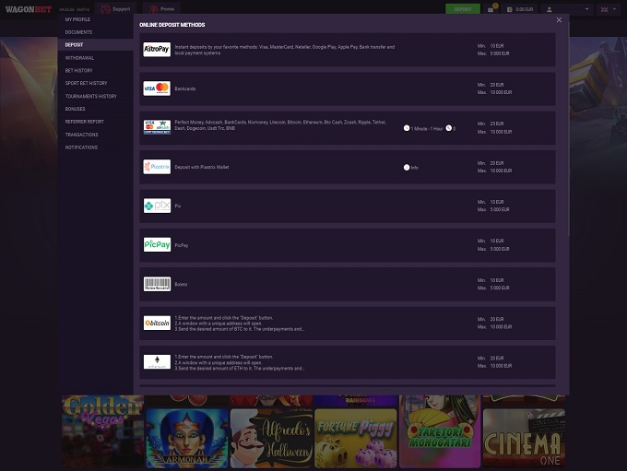Select the Ethereum deposit logo
The width and height of the screenshot is (627, 471).
[157, 362]
